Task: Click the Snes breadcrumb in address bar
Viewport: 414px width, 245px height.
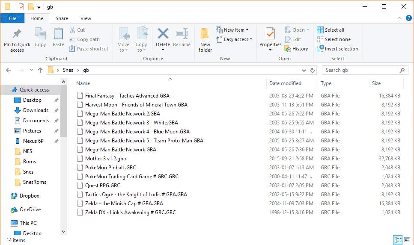Action: (x=68, y=70)
